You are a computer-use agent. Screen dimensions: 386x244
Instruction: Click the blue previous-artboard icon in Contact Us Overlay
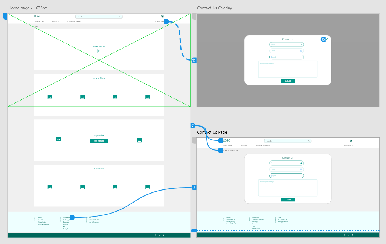point(323,39)
